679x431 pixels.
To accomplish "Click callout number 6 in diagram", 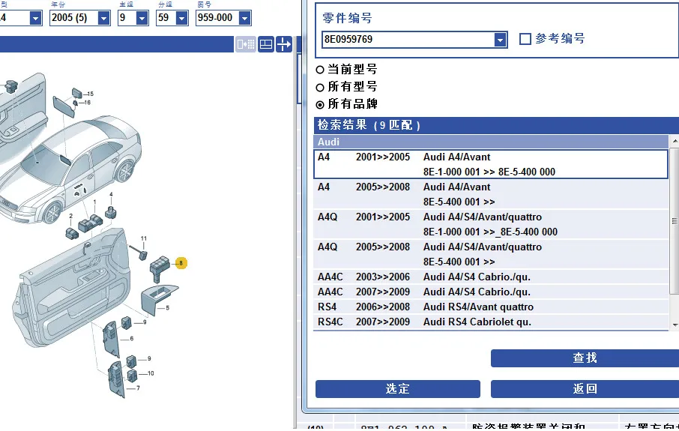I will [x=132, y=339].
